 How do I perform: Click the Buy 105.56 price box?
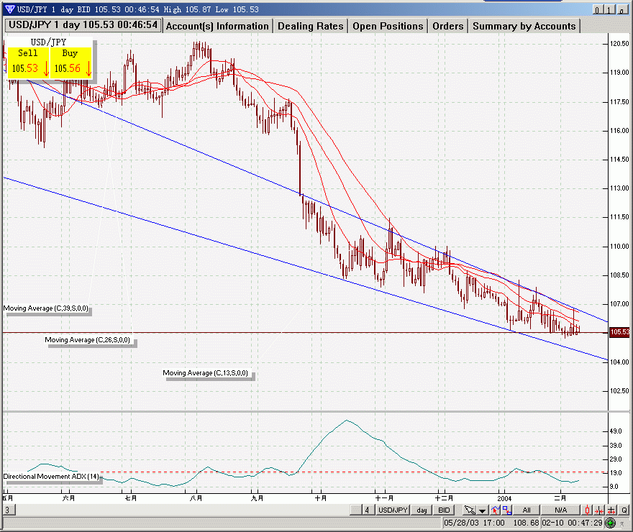(71, 63)
